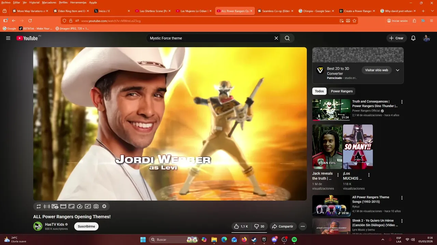This screenshot has width=437, height=245.
Task: Click the Compartir share button
Action: [x=283, y=226]
